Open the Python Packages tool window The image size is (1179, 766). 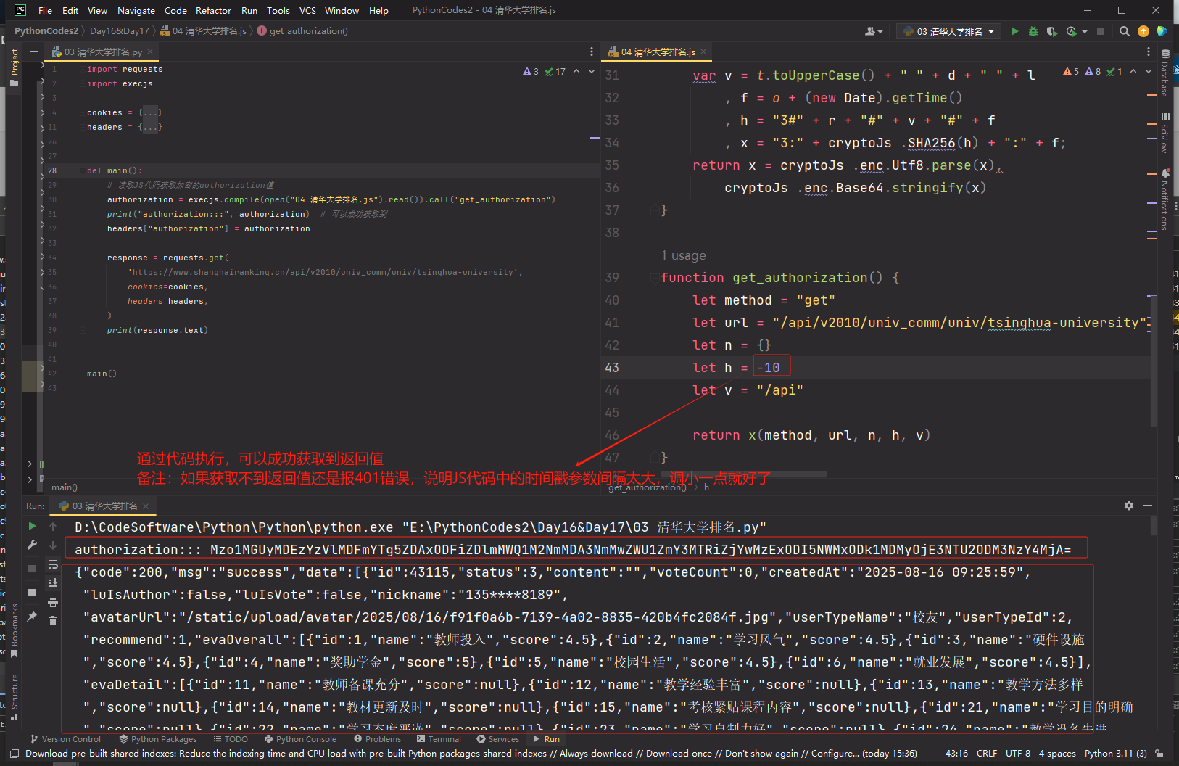[x=158, y=739]
